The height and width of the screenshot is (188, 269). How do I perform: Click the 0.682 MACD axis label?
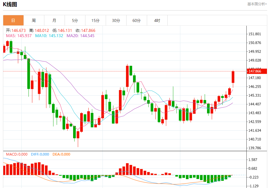pos(253,168)
